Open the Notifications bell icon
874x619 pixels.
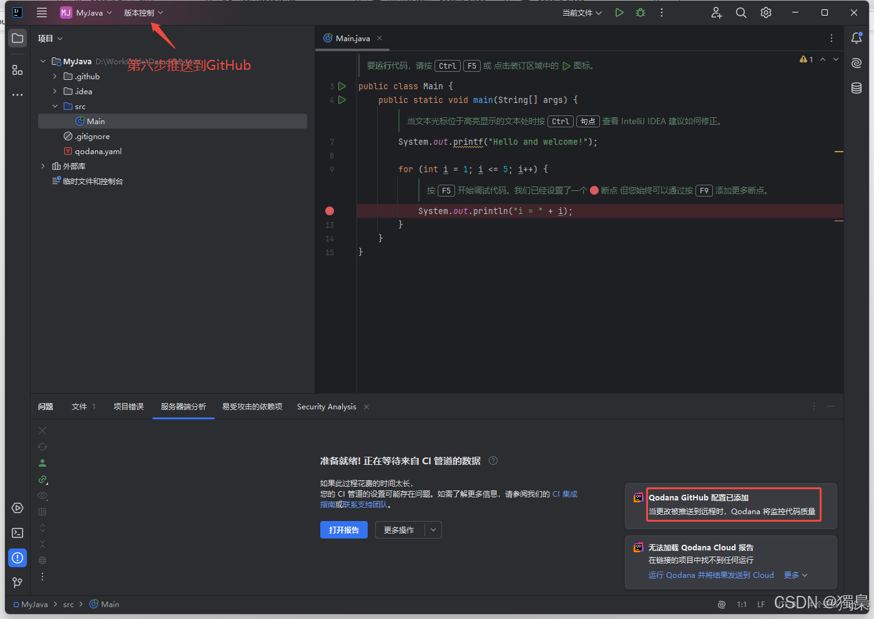click(x=856, y=37)
